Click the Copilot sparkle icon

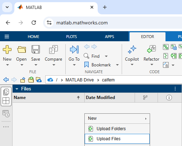pos(132,50)
